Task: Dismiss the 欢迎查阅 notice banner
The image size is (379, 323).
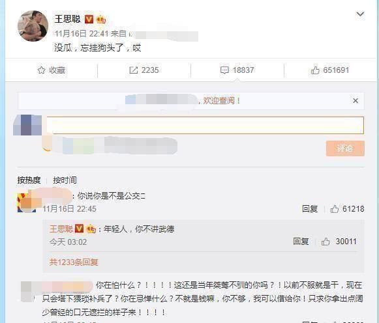Action: coord(356,100)
